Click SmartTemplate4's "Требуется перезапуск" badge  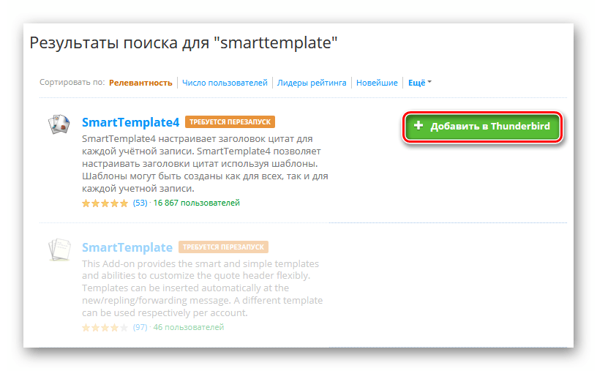230,122
